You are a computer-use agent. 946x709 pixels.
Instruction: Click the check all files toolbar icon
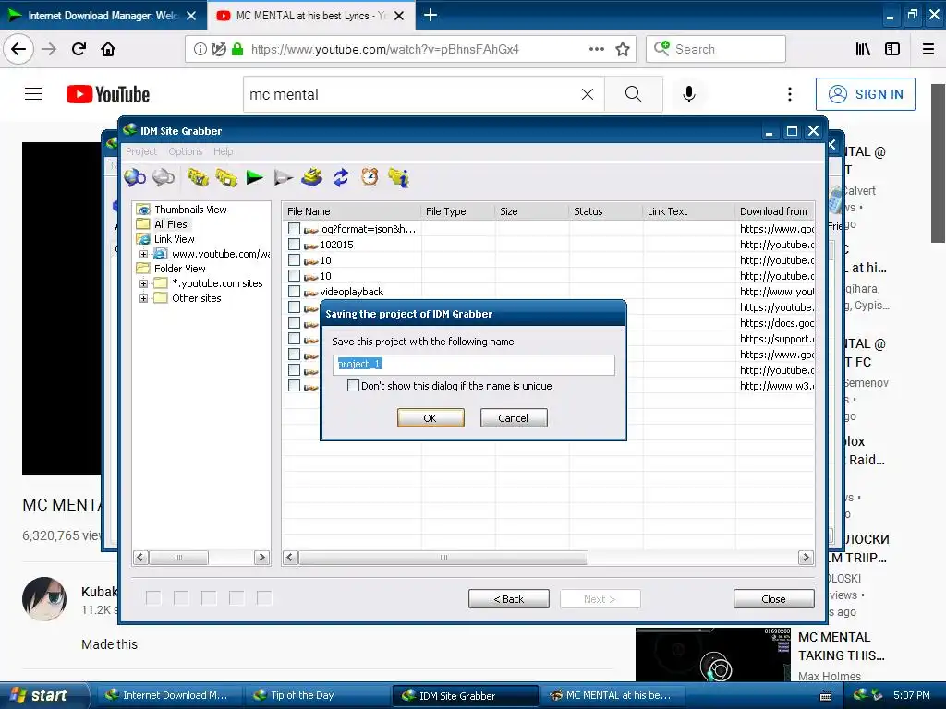pyautogui.click(x=198, y=177)
